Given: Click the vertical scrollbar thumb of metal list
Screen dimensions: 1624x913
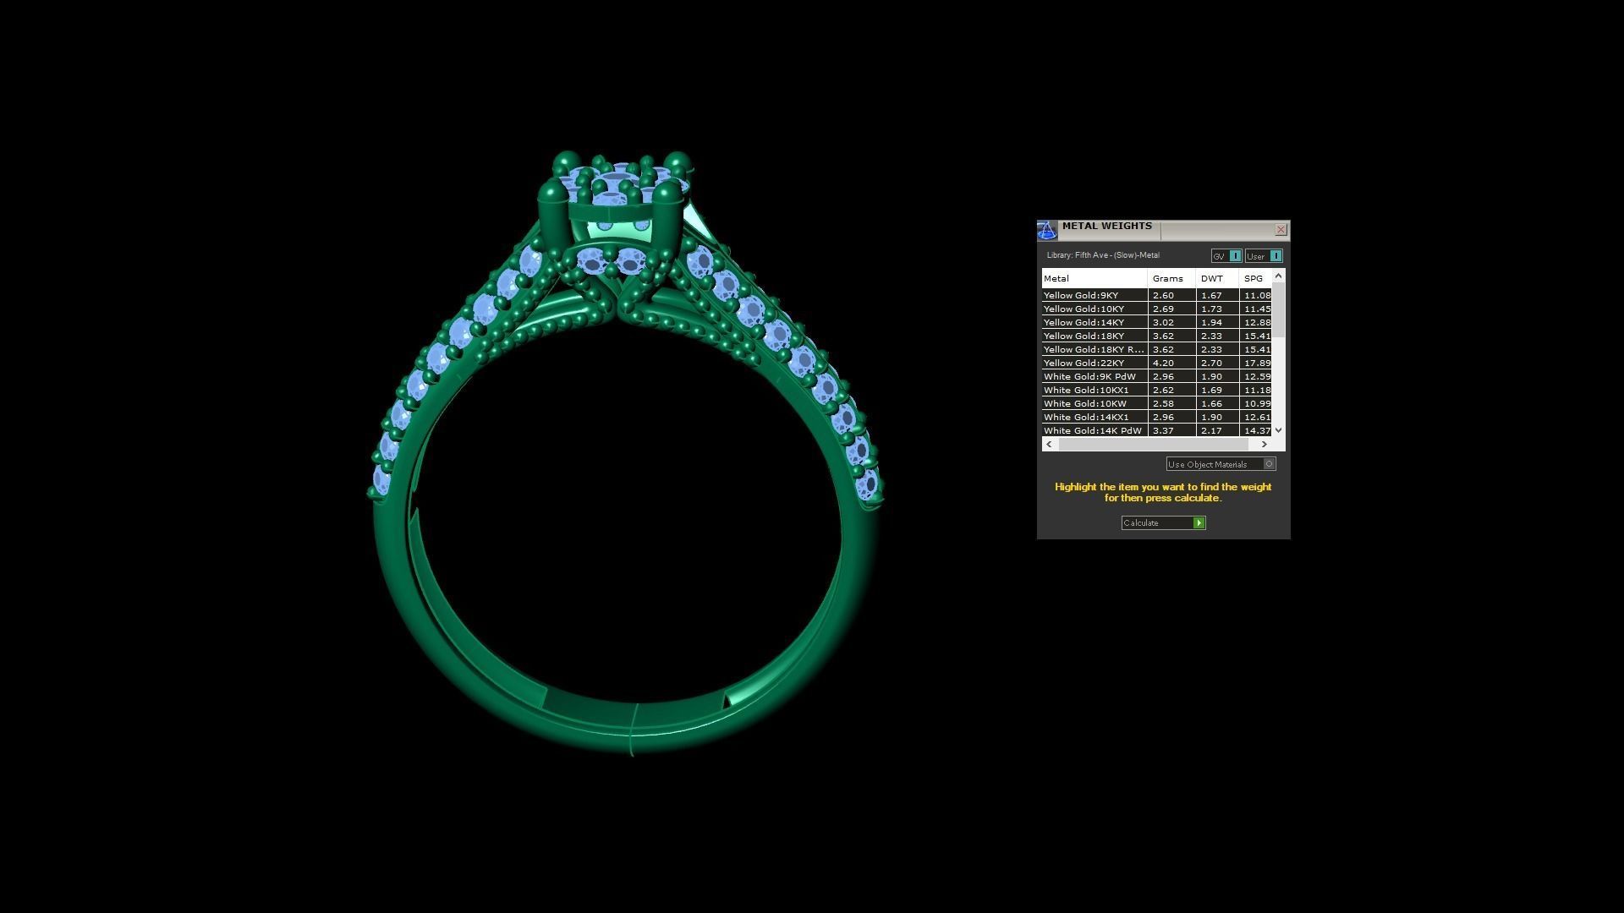Looking at the screenshot, I should coord(1278,309).
